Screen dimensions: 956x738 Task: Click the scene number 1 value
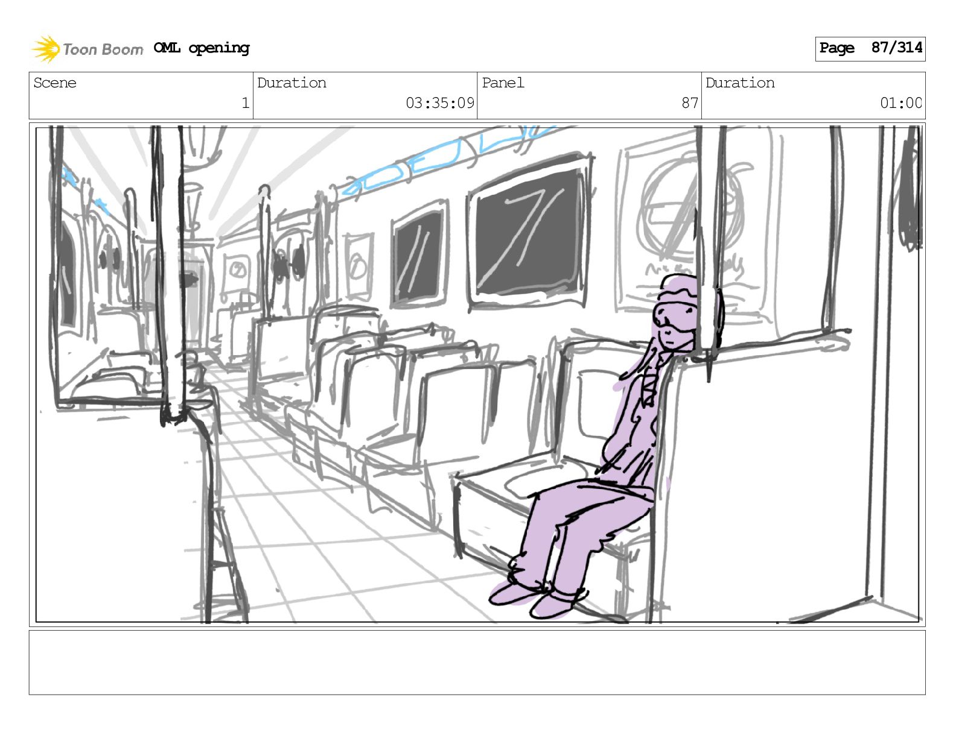(x=245, y=103)
